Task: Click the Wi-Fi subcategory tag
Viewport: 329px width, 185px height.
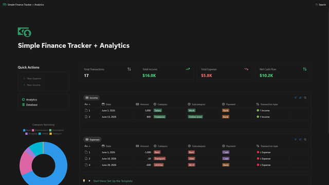Action: 191,165
